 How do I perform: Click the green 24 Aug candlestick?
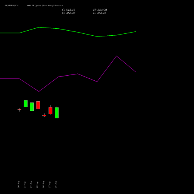pos(32,107)
